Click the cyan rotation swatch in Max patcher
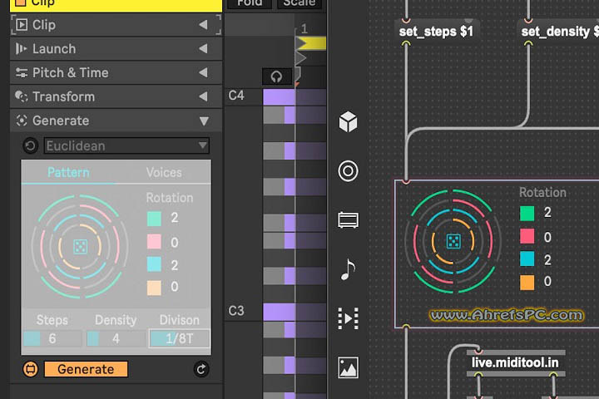This screenshot has height=399, width=599. [x=527, y=259]
